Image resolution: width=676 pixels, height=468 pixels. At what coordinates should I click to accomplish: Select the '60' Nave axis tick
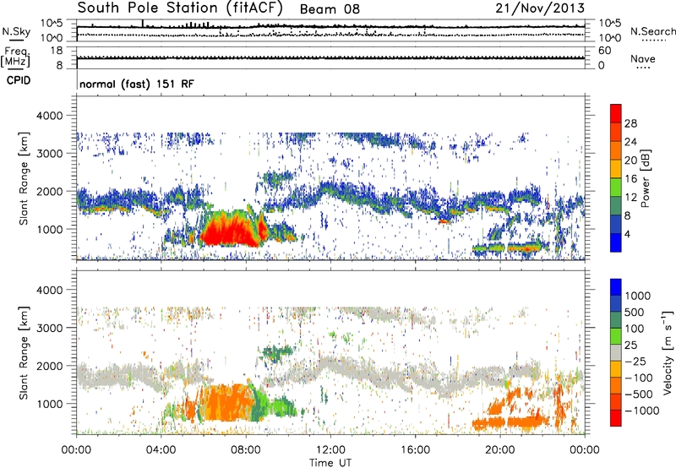[x=605, y=51]
